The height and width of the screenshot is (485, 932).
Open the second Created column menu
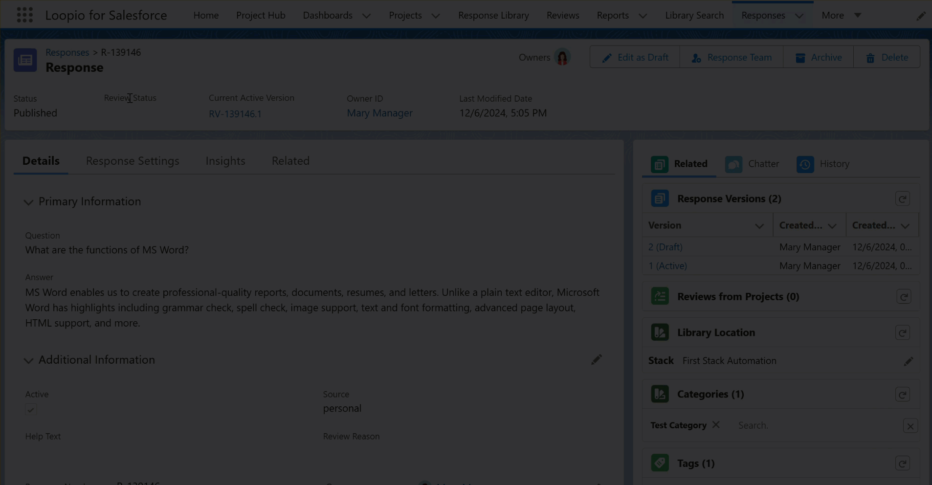[x=905, y=226]
